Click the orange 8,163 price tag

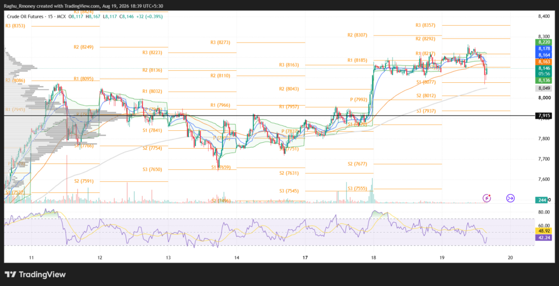[x=544, y=62]
